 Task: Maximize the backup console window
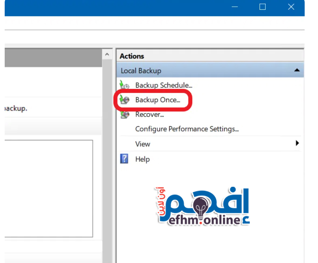point(262,7)
